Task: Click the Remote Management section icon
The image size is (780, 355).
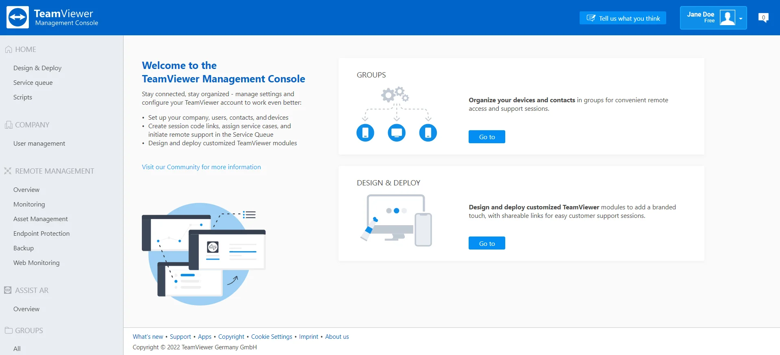Action: pos(8,171)
